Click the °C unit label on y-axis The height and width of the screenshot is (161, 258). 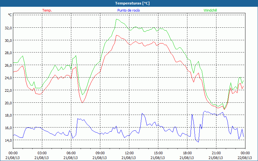point(10,15)
